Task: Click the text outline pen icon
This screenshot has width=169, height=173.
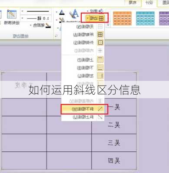Action: click(62, 20)
